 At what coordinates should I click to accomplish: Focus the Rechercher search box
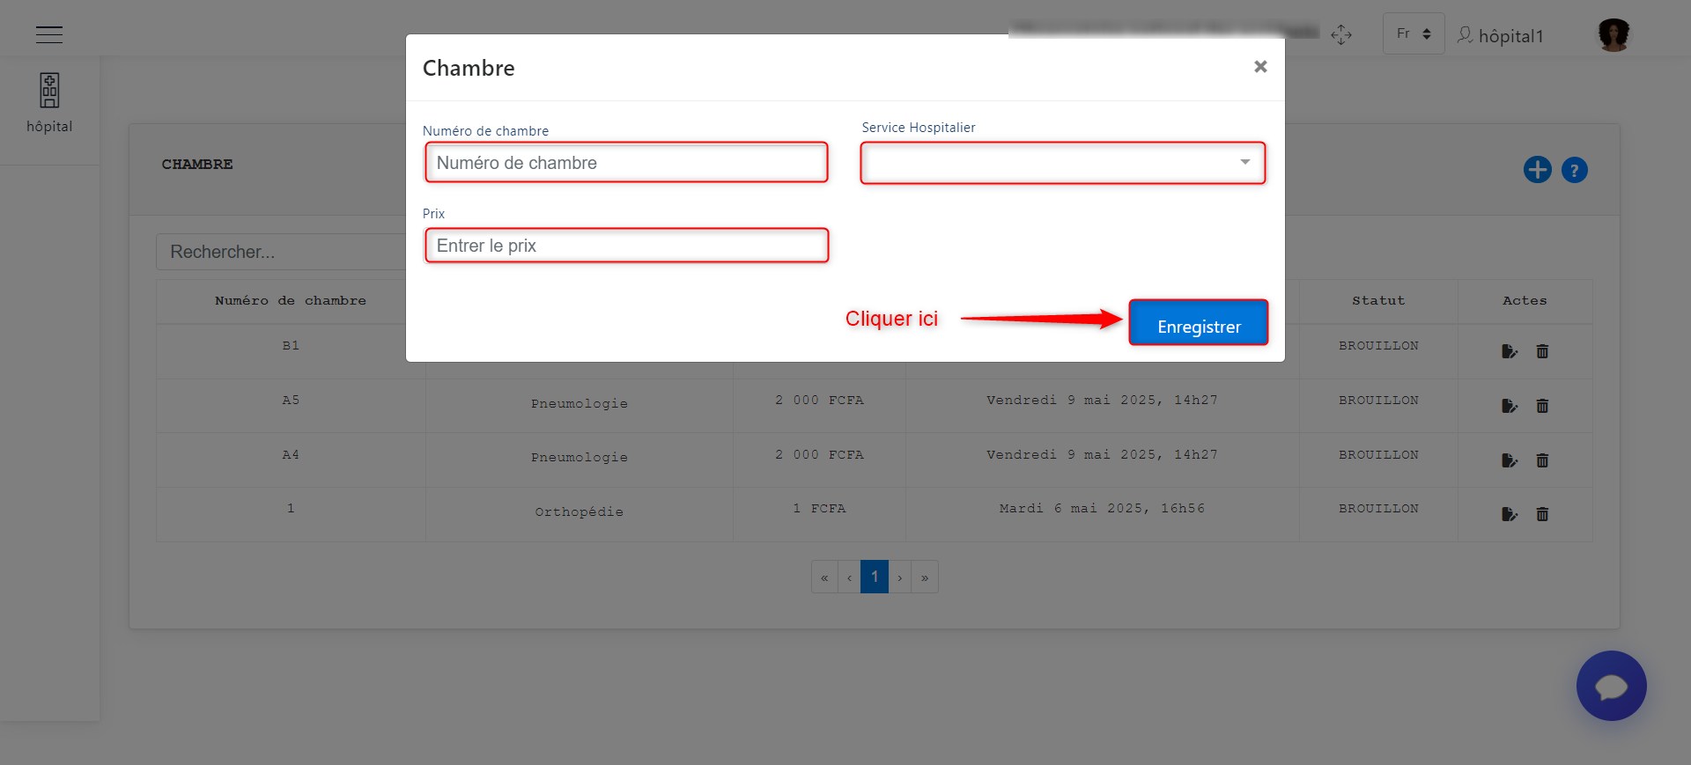click(281, 252)
